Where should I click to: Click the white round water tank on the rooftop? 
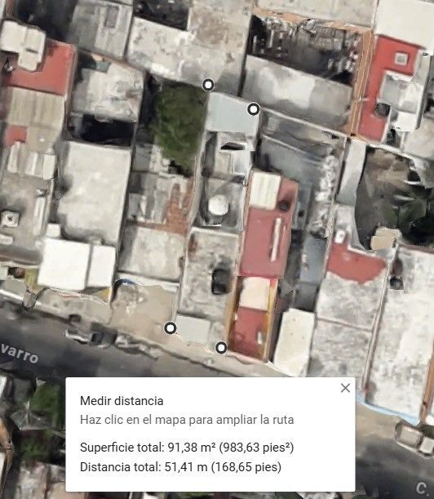pyautogui.click(x=218, y=205)
